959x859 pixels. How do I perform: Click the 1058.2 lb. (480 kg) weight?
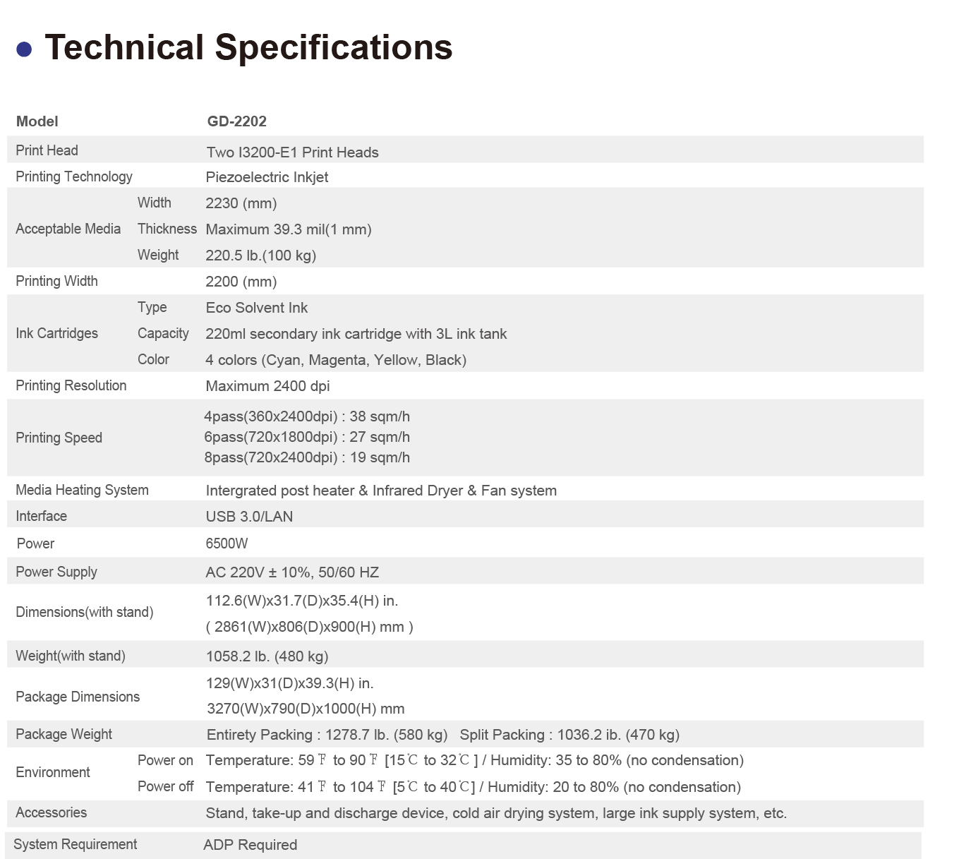267,656
